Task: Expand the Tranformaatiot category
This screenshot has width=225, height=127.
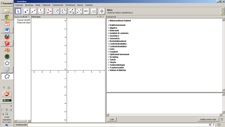Action: click(x=109, y=67)
